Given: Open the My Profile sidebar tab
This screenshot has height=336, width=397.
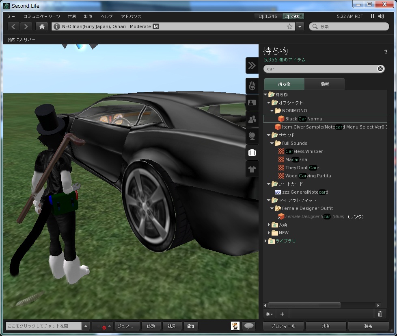Looking at the screenshot, I should tap(252, 103).
